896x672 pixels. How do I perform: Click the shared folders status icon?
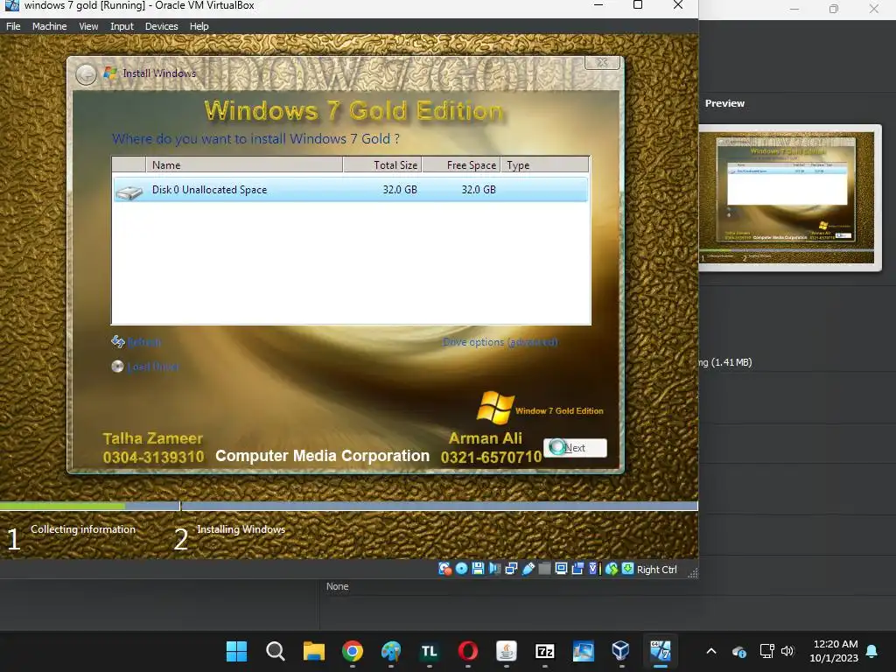tap(544, 569)
